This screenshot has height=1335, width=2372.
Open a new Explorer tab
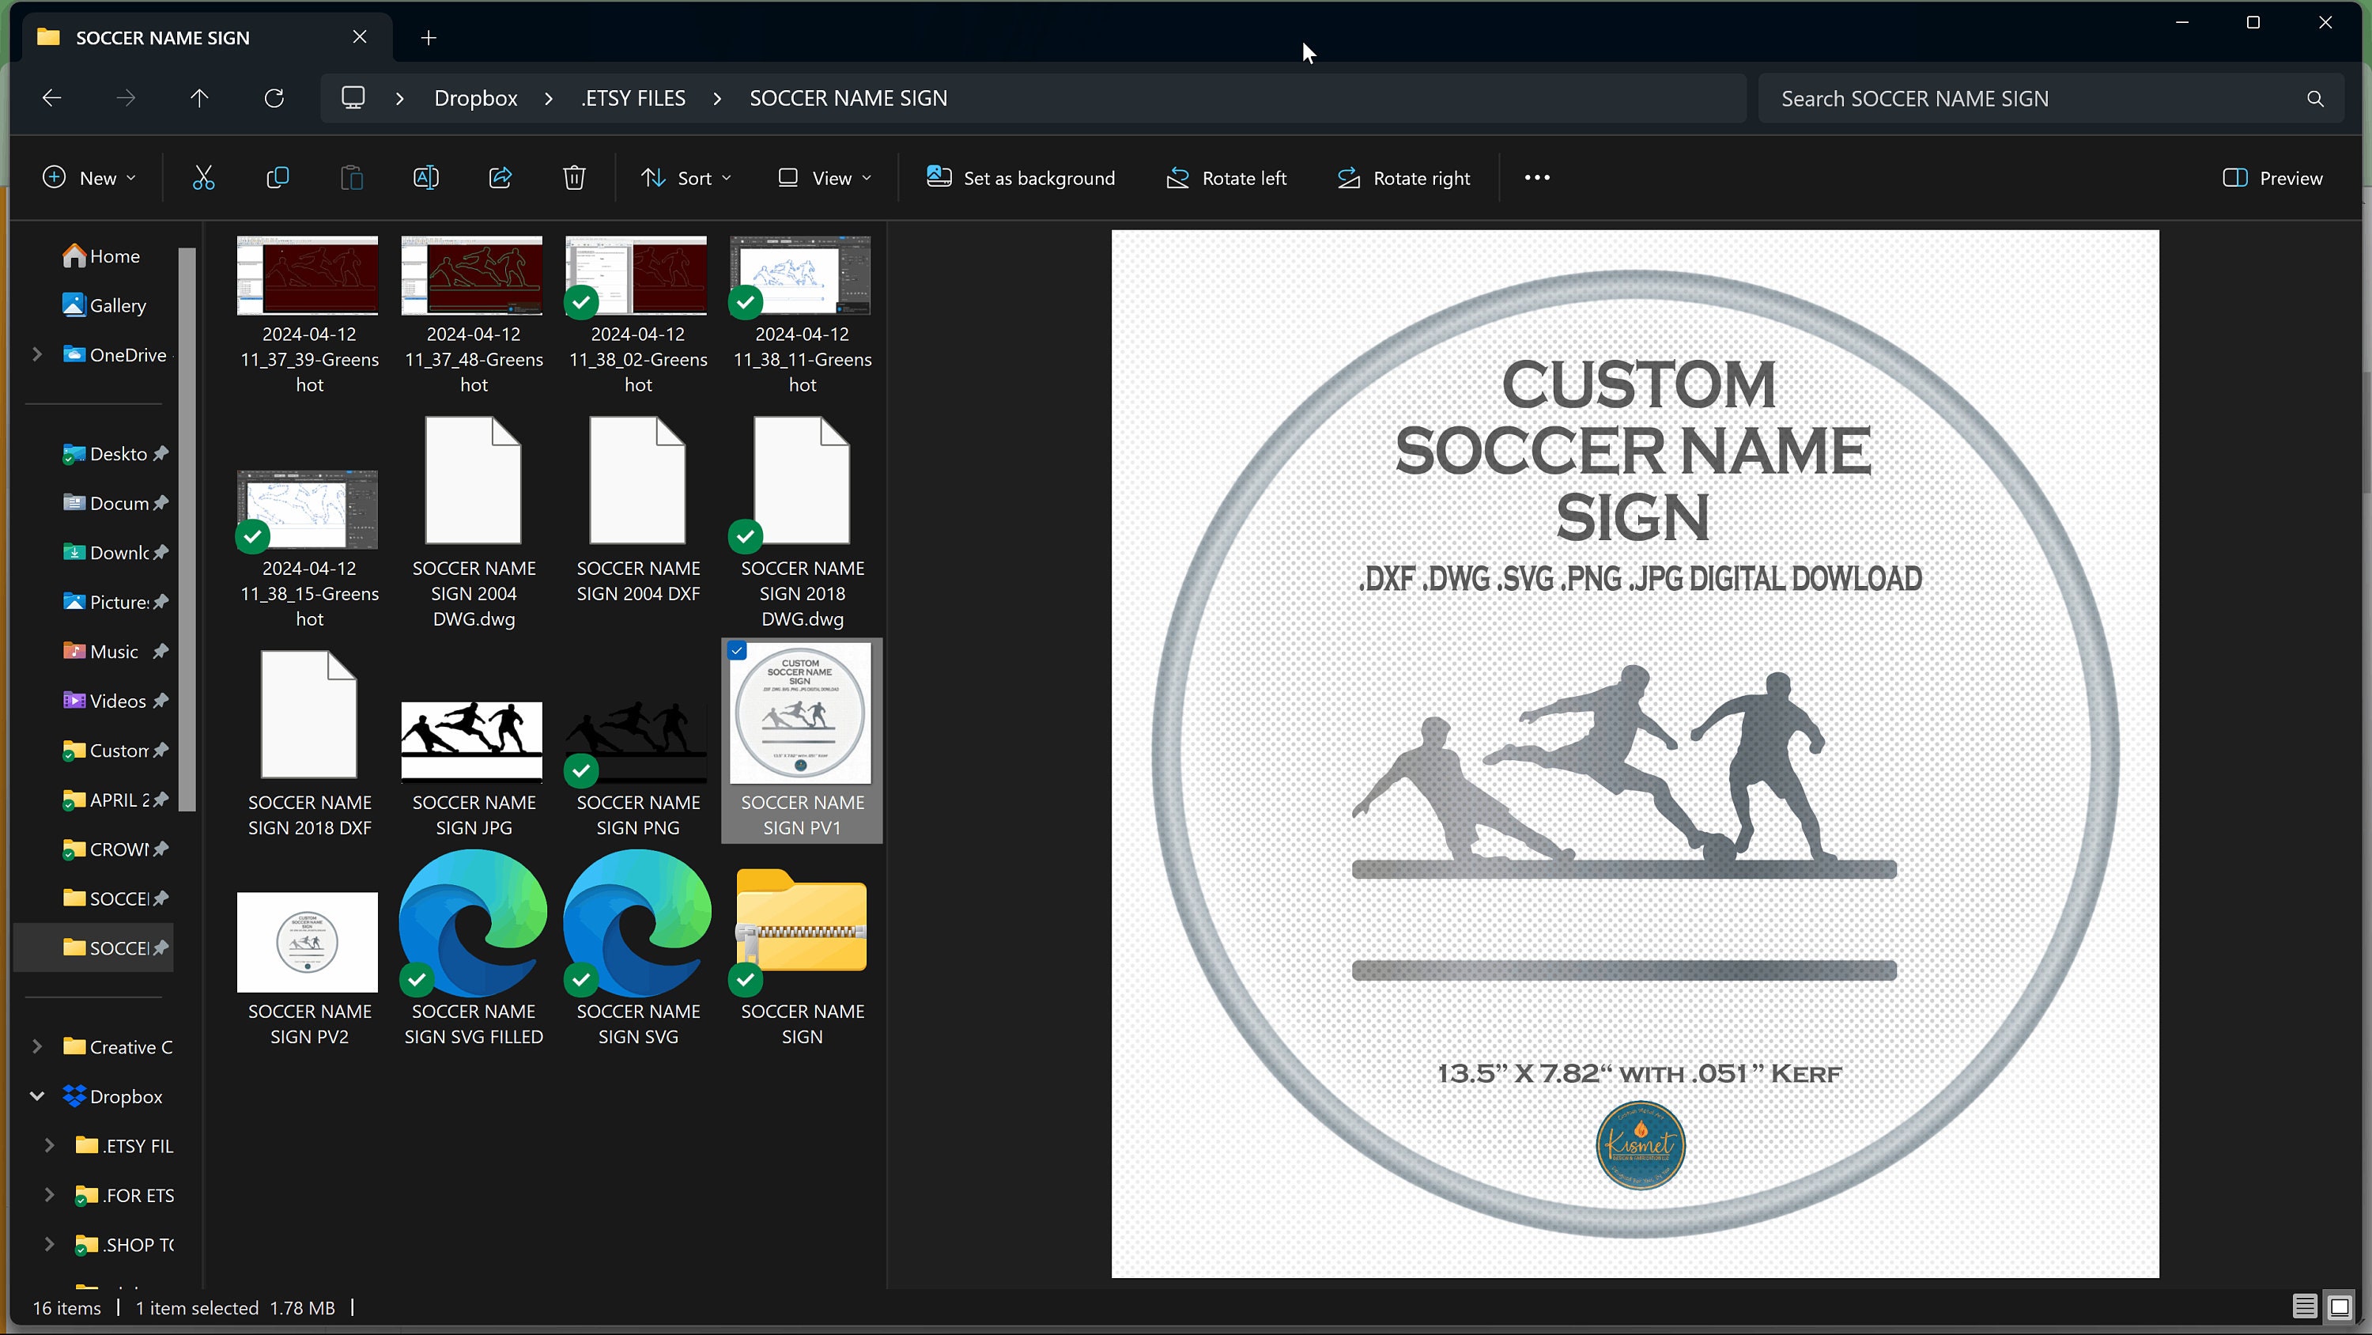click(x=427, y=38)
